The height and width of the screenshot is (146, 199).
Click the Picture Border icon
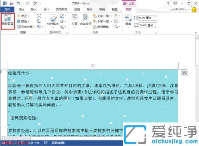coord(62,16)
